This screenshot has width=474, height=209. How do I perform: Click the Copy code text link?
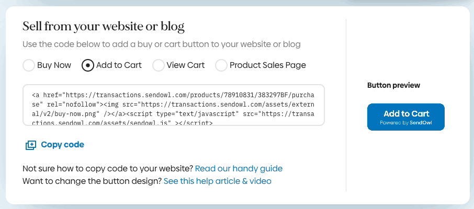[x=62, y=145]
